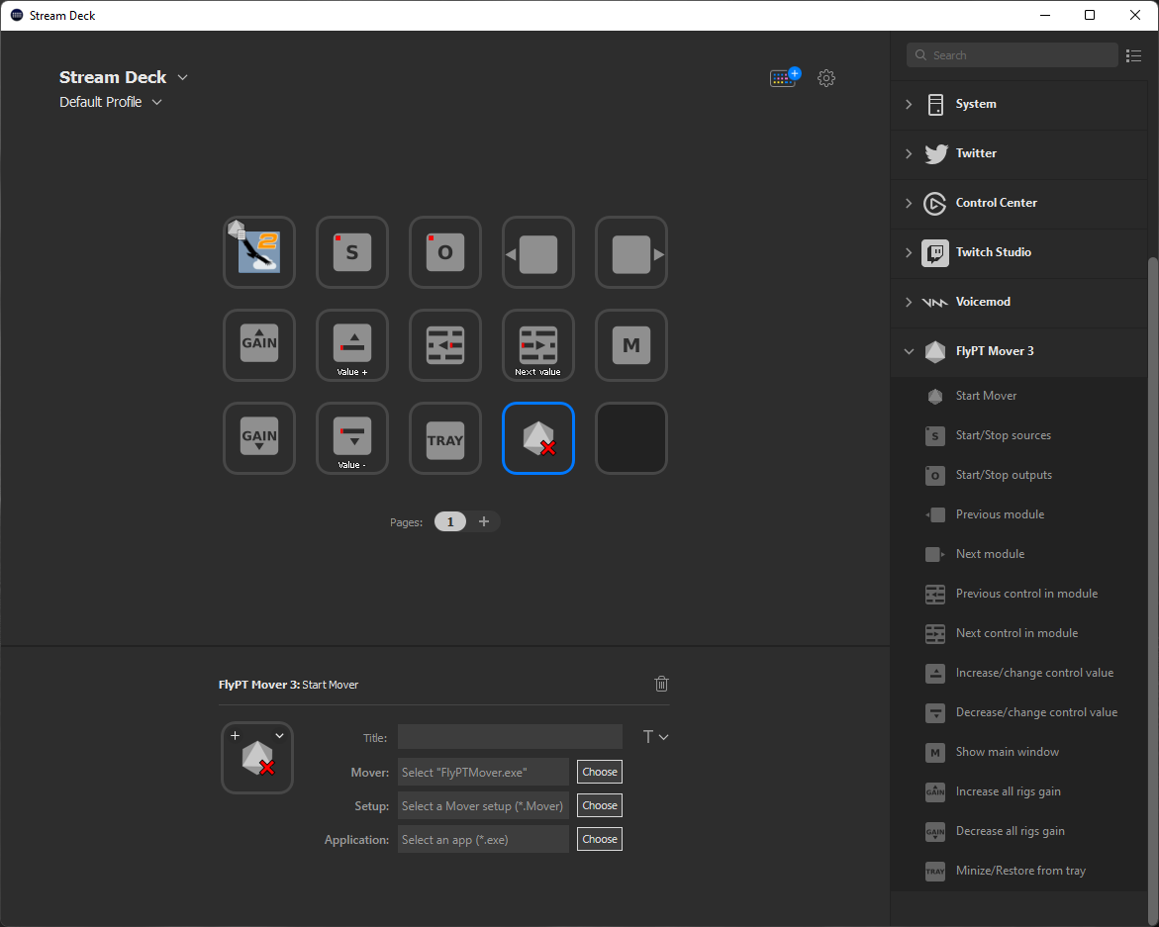
Task: Select the 'M' main window key on deck
Action: pyautogui.click(x=632, y=345)
